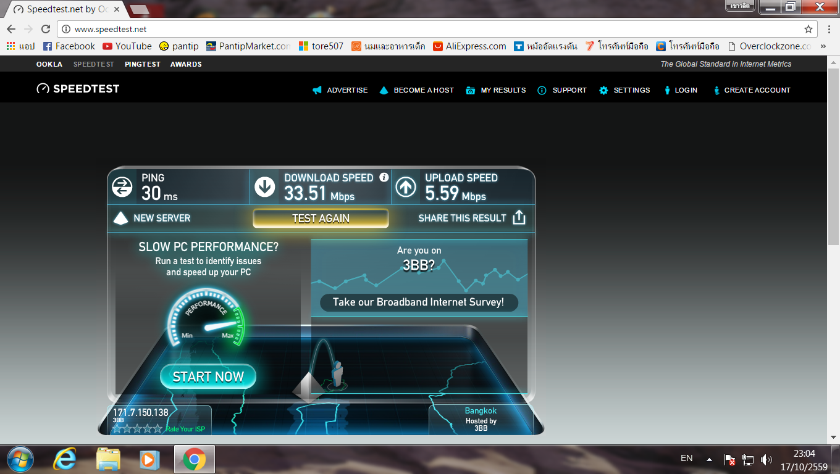The height and width of the screenshot is (474, 840).
Task: Open the media player taskbar icon
Action: tap(149, 459)
